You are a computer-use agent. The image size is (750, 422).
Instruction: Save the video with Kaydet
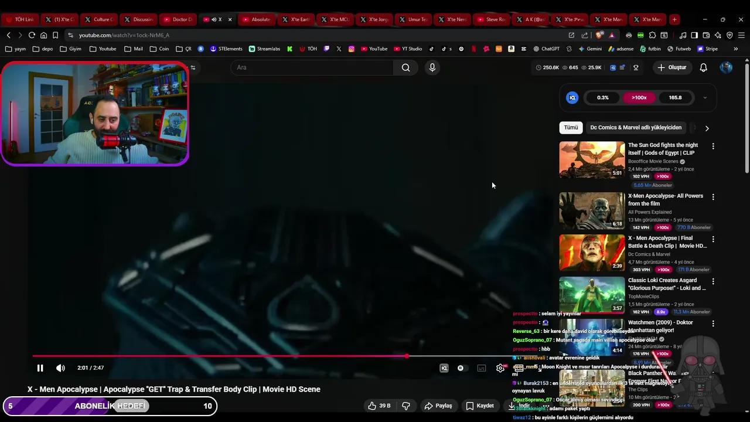(x=480, y=406)
